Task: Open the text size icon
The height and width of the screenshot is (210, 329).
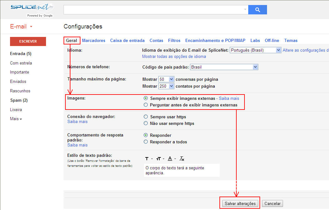Action: click(160, 159)
